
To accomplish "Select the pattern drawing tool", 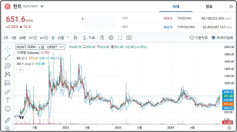I will pos(8,74).
